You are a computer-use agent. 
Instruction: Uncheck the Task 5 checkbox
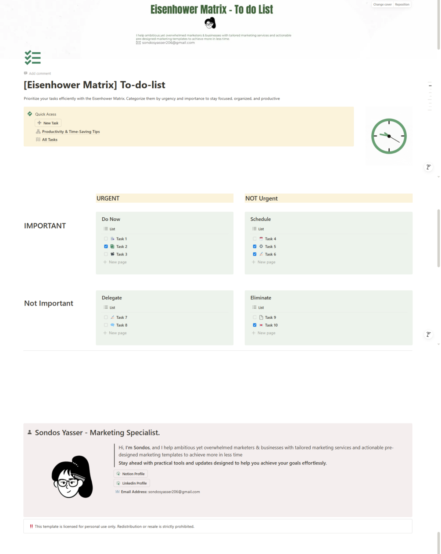click(255, 246)
